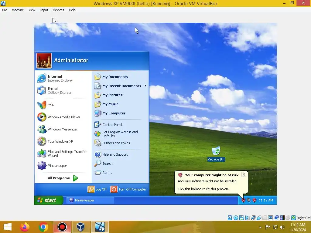This screenshot has width=311, height=233.
Task: Open host network tray icon
Action: coord(275,227)
